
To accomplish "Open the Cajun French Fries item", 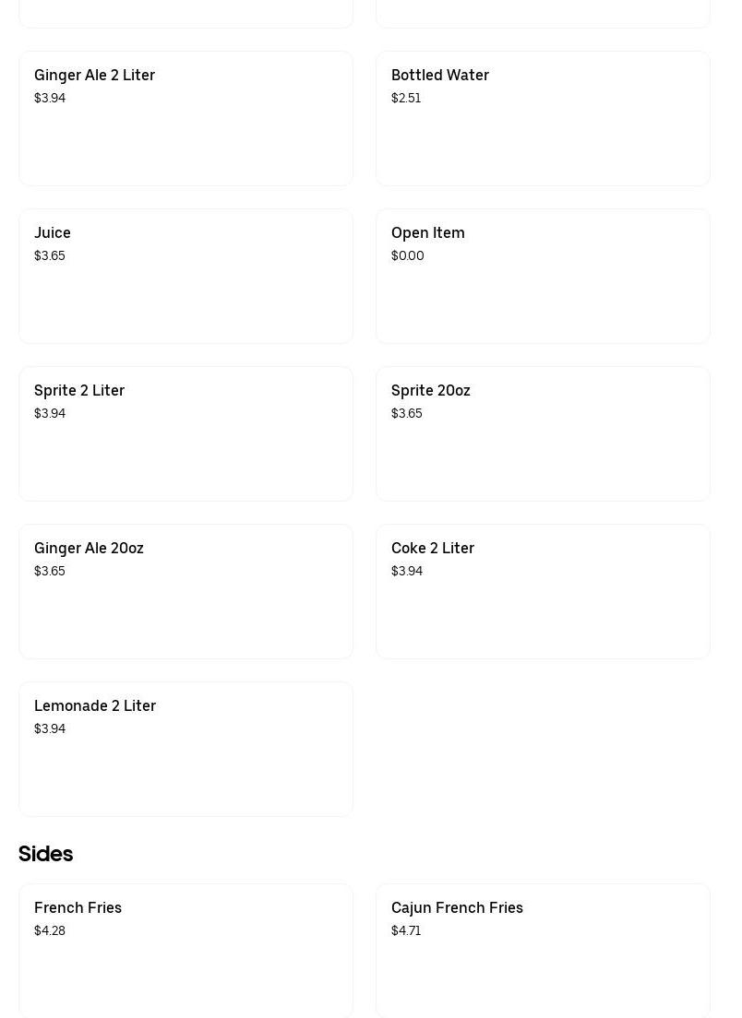I will coord(543,950).
